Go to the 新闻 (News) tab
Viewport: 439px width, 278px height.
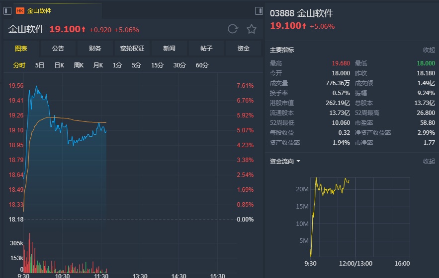169,48
